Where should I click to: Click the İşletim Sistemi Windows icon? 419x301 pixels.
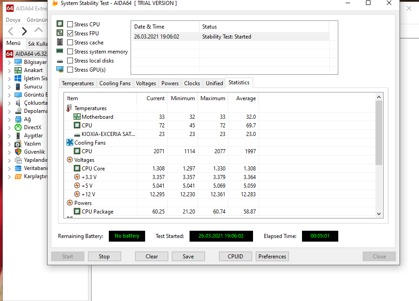click(18, 78)
